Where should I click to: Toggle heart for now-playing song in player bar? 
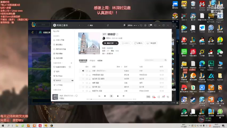(x=77, y=96)
